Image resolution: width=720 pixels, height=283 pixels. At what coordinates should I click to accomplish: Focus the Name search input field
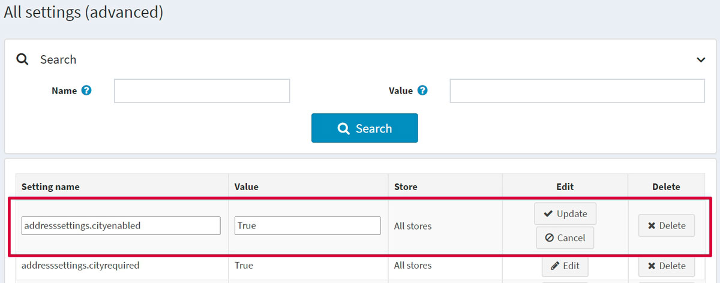click(202, 91)
